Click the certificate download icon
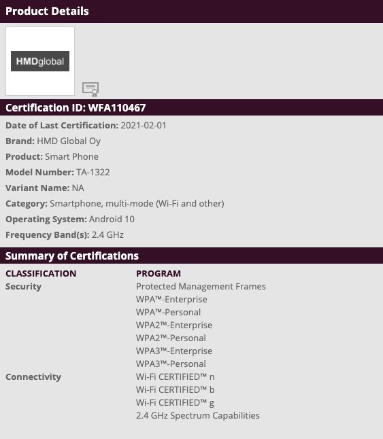The height and width of the screenshot is (439, 383). [x=90, y=89]
